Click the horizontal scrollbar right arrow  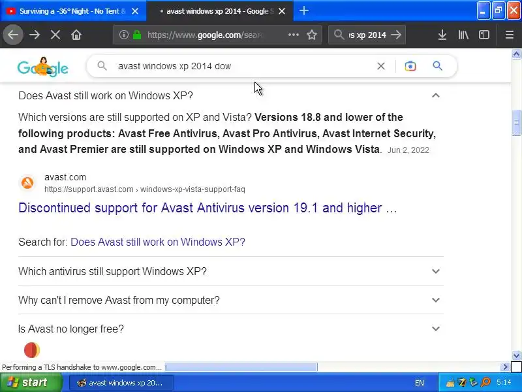[x=505, y=367]
